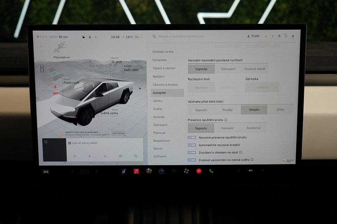
Task: Open the music app from the dock
Action: (136, 171)
